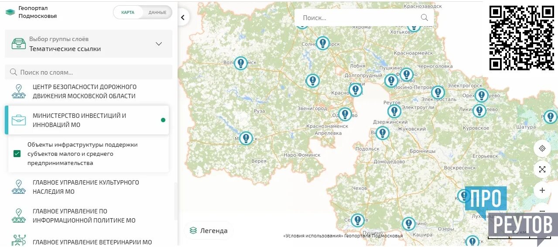Click the marker near Одинцово
Viewport: 558px width, 247px height.
345,114
